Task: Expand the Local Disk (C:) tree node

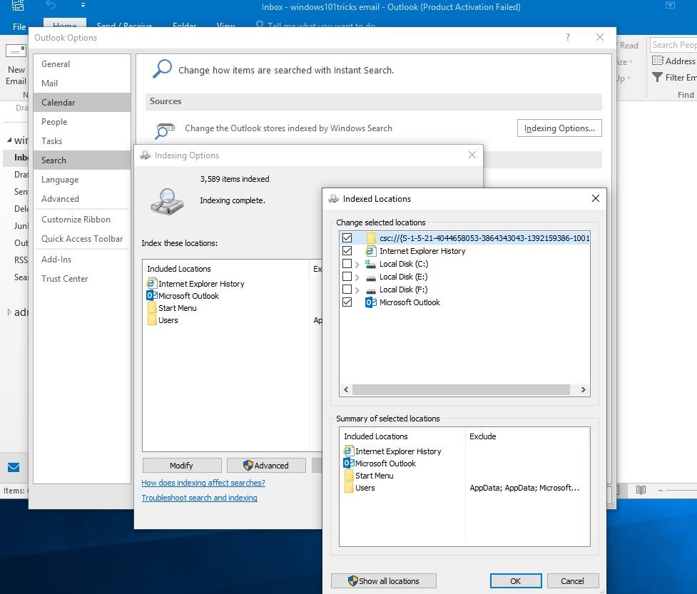Action: point(357,264)
